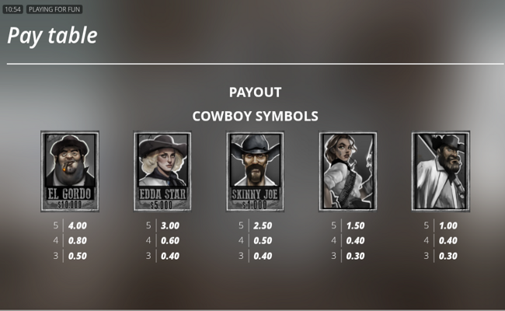This screenshot has width=505, height=311.
Task: Select the cowgirl with revolver symbol
Action: 348,171
